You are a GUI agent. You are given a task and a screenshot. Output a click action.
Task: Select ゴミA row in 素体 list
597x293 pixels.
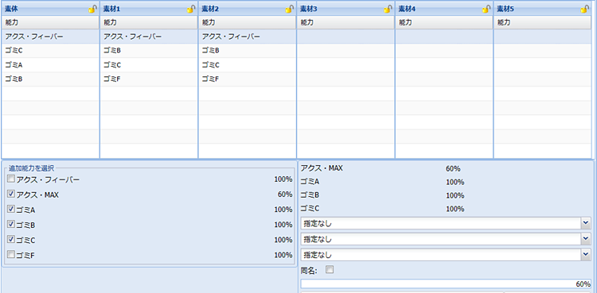[50, 65]
